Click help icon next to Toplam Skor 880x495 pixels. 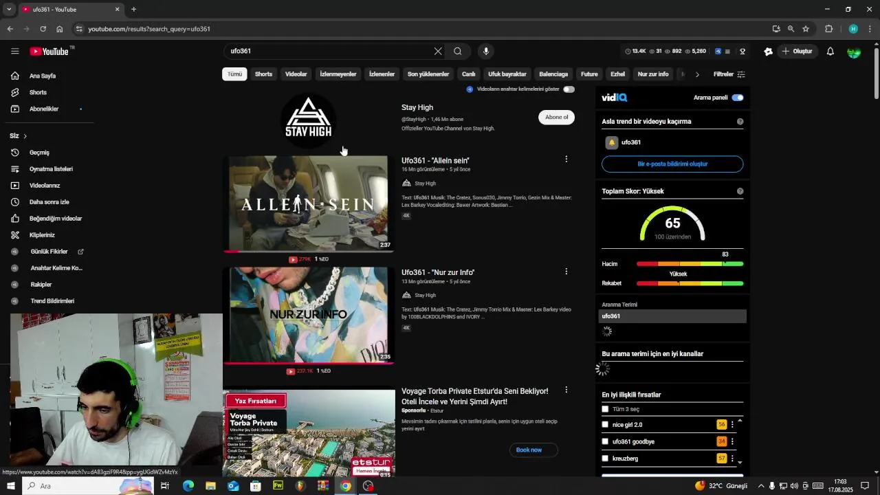coord(740,191)
